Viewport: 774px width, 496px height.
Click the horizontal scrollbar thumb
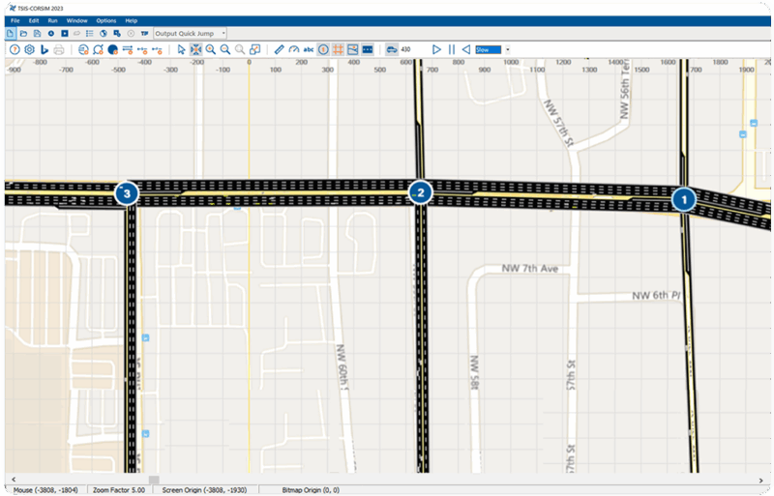point(153,480)
